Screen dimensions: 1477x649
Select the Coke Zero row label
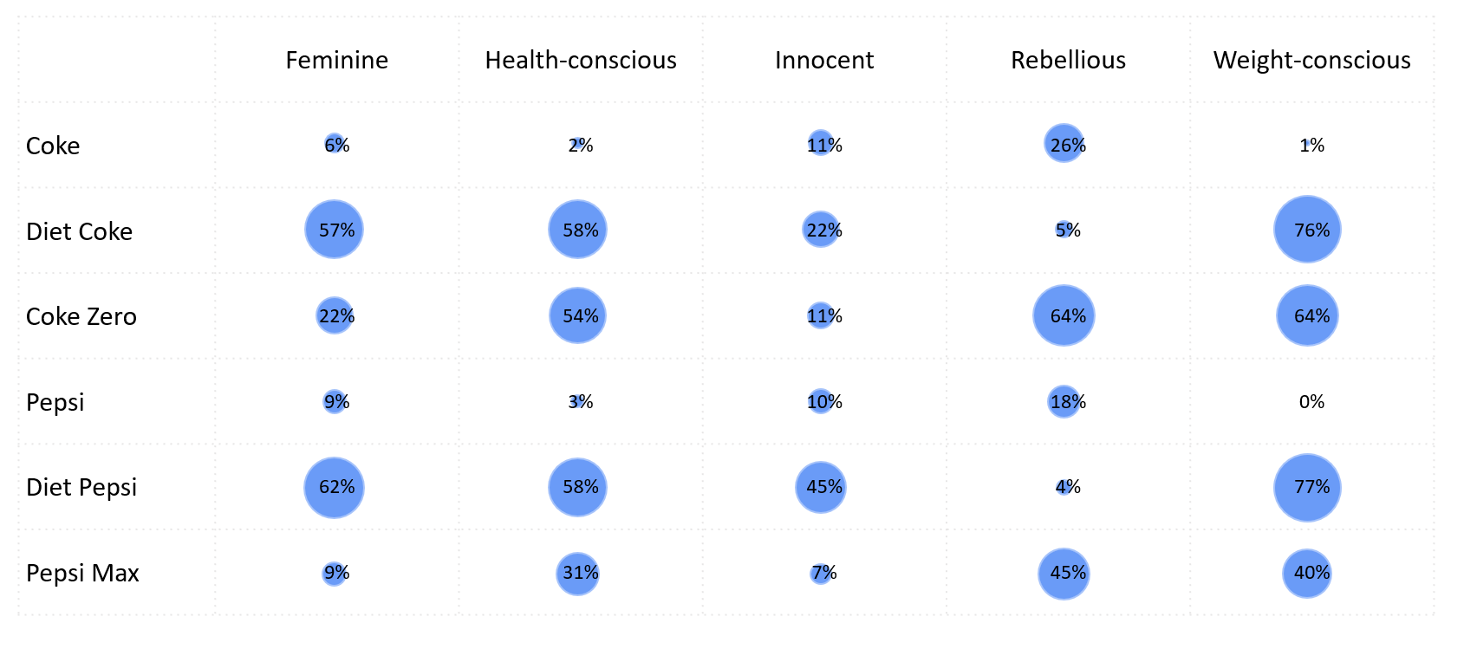[81, 316]
